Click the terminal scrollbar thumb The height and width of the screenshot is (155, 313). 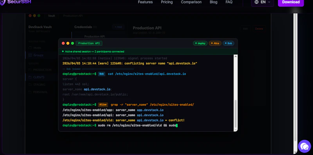[x=236, y=114]
